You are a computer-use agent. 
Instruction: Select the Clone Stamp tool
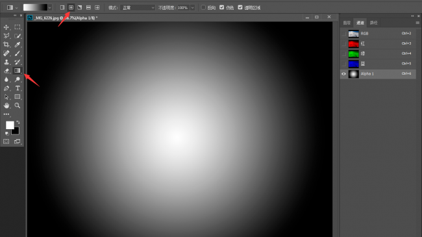click(6, 62)
